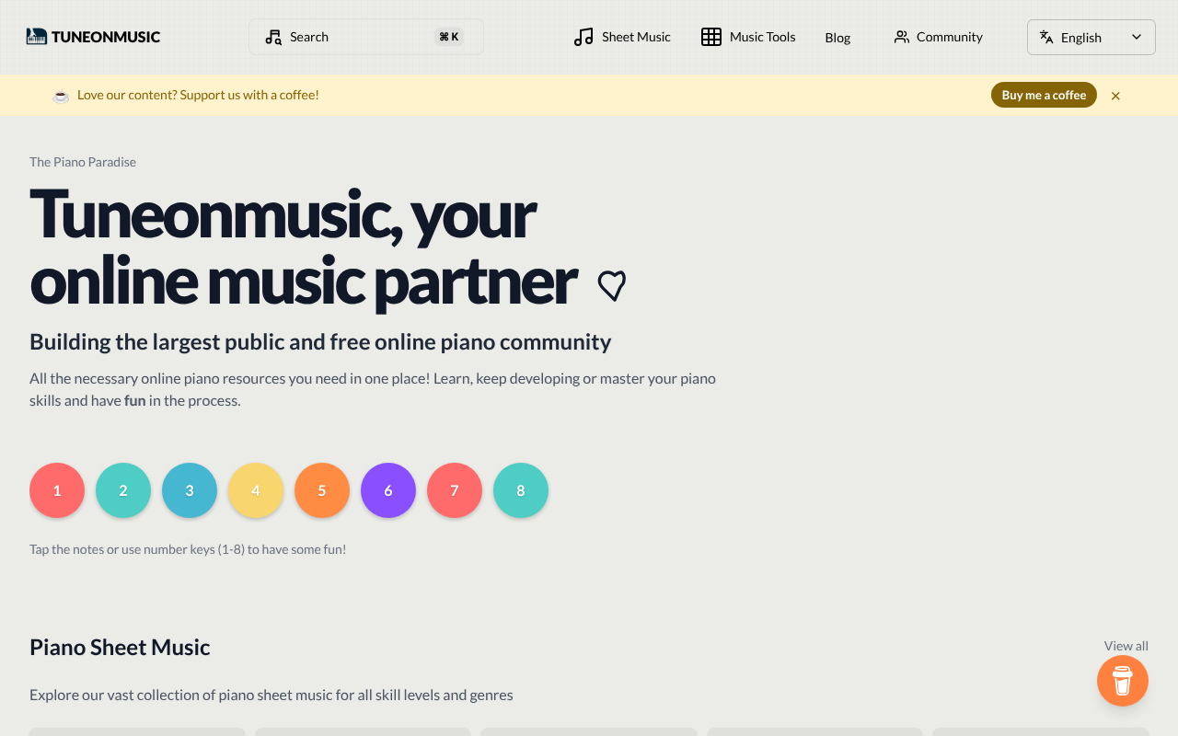1178x736 pixels.
Task: Click the translate icon next to English
Action: [x=1045, y=37]
